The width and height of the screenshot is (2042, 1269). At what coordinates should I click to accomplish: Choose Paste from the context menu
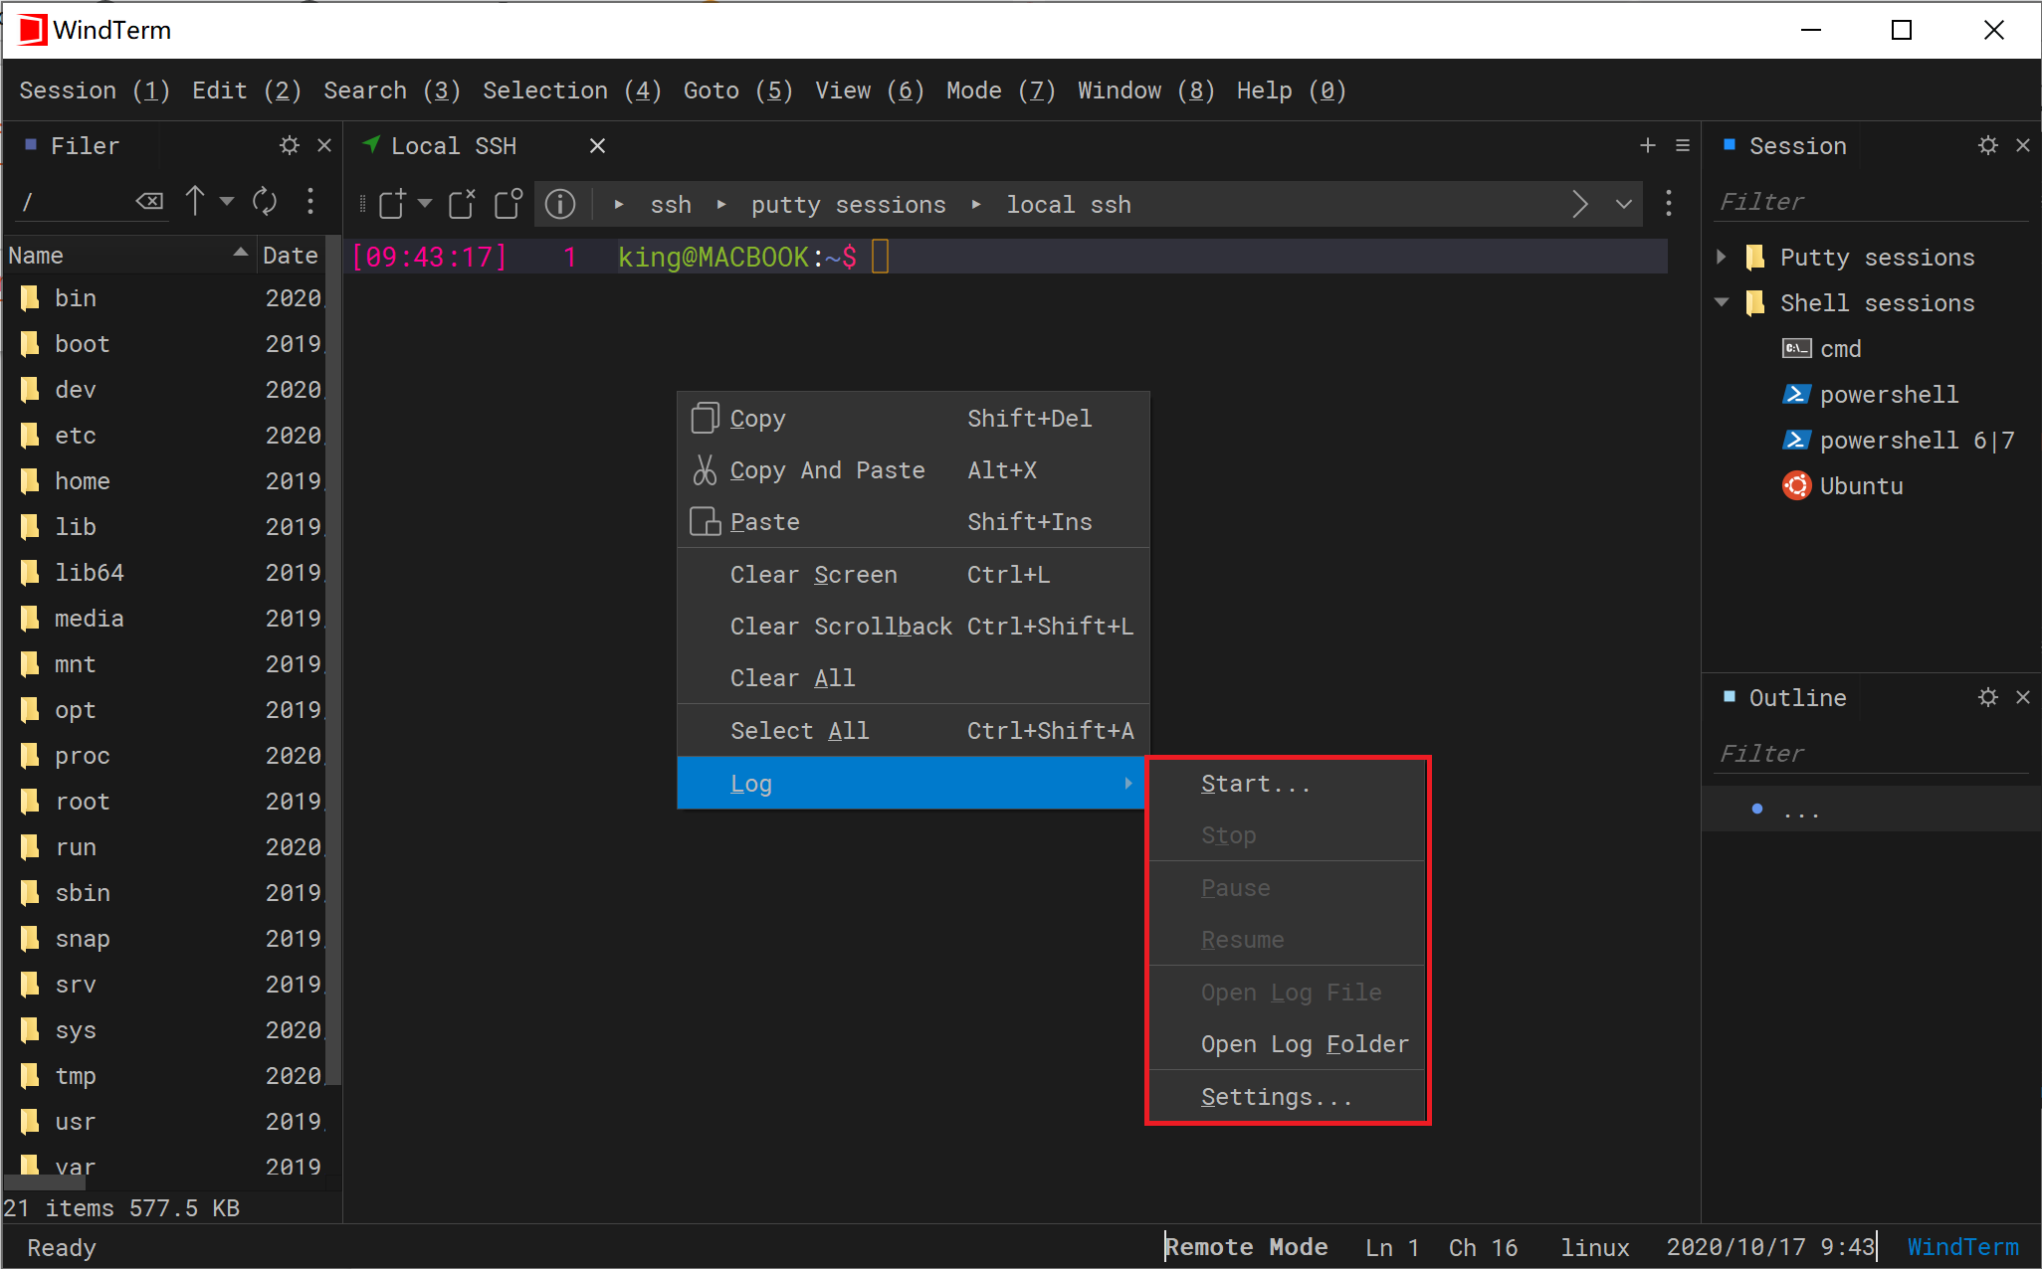click(914, 522)
